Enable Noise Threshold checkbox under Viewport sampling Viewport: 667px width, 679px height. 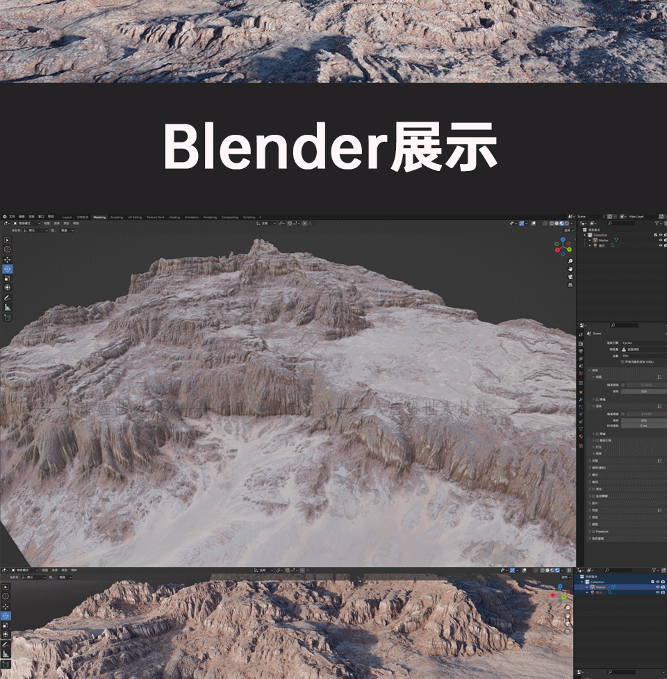tap(623, 384)
